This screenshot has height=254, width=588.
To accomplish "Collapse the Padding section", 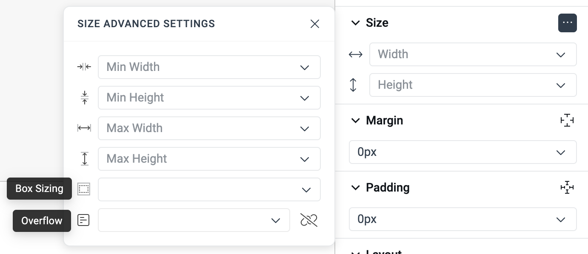I will pyautogui.click(x=356, y=187).
